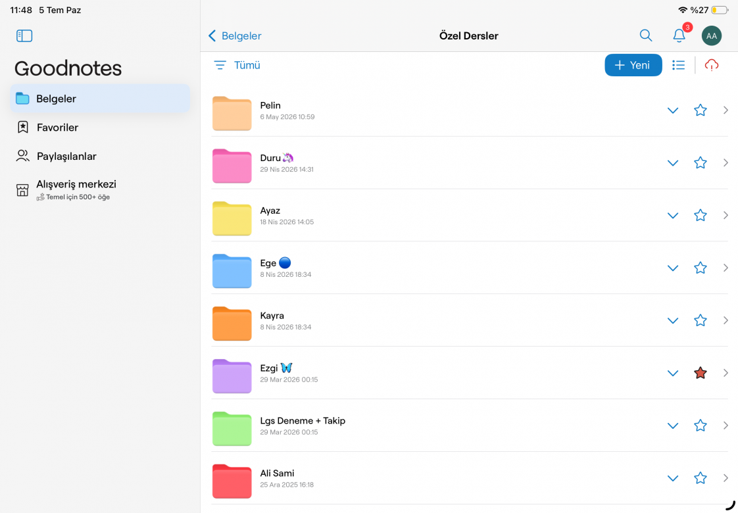The image size is (738, 513).
Task: Favorite the Kayra folder with its star
Action: pos(701,320)
